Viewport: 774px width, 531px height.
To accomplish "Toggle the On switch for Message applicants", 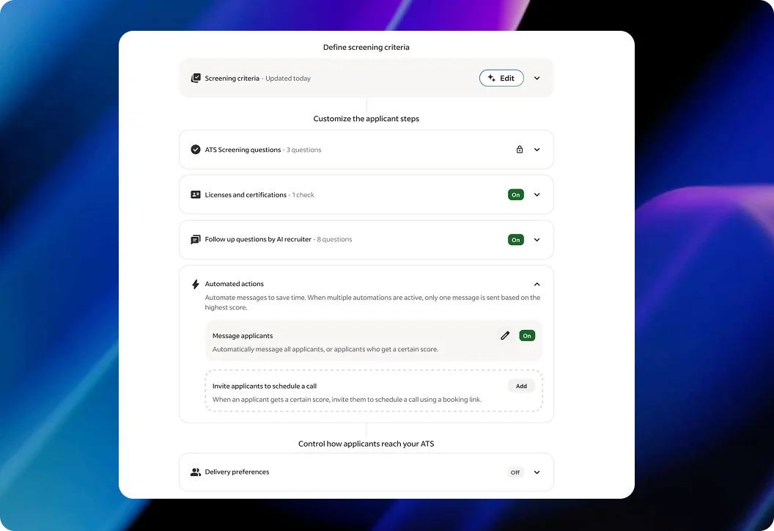I will 527,336.
